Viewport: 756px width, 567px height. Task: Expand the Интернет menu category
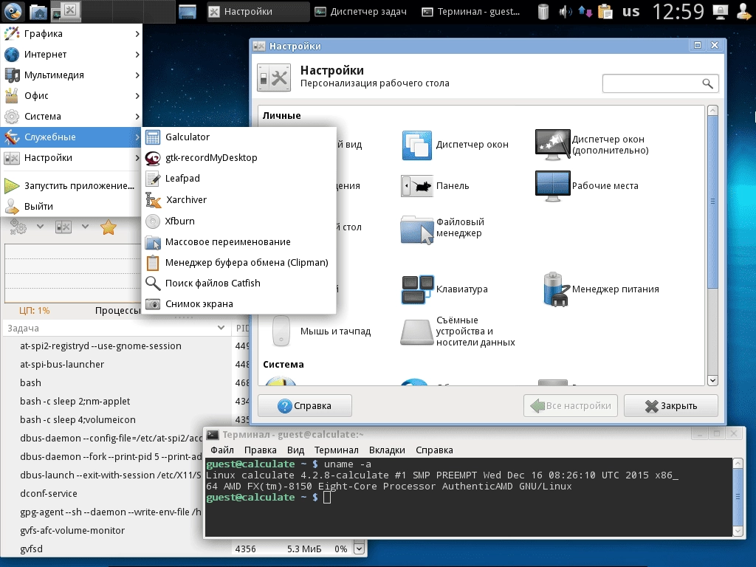click(72, 55)
